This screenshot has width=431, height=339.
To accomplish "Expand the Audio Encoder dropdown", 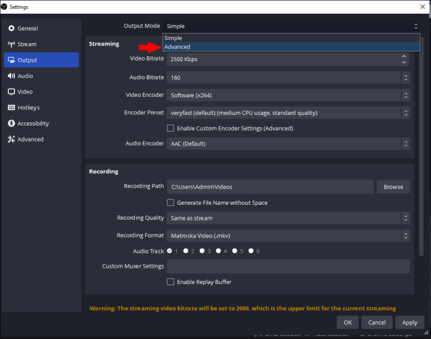I will pyautogui.click(x=288, y=144).
